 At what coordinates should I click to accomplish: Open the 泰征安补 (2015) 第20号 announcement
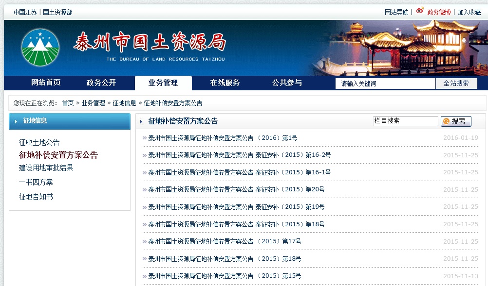(x=236, y=189)
